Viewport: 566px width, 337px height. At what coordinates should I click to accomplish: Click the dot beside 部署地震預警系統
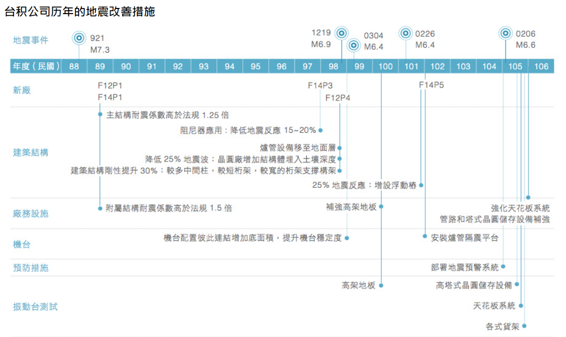click(x=503, y=266)
